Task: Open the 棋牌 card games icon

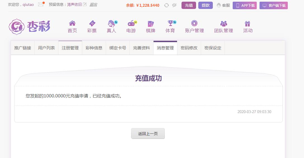Action: [x=151, y=24]
